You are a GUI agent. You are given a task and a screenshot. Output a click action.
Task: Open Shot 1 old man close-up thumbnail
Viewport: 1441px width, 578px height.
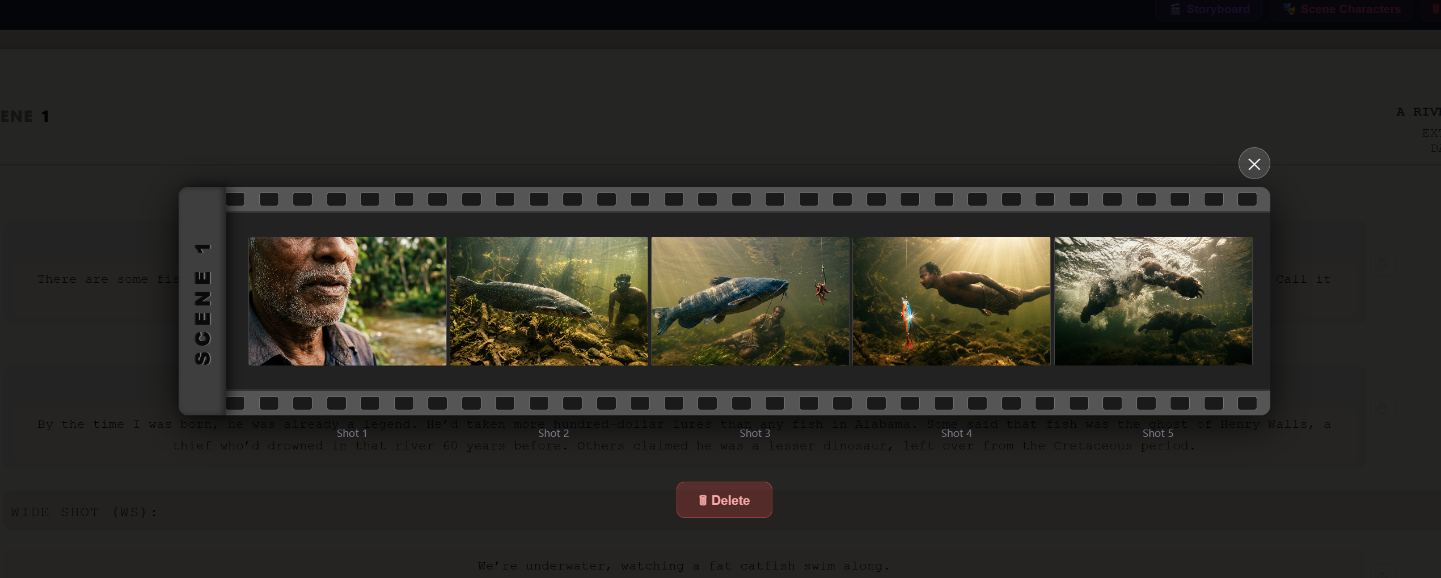click(347, 301)
